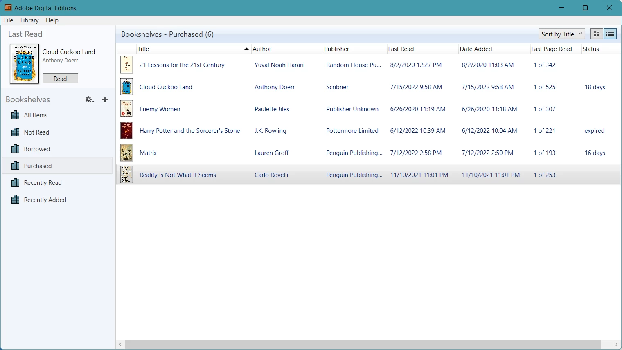
Task: Click the All Items bookshelf icon
Action: [15, 115]
